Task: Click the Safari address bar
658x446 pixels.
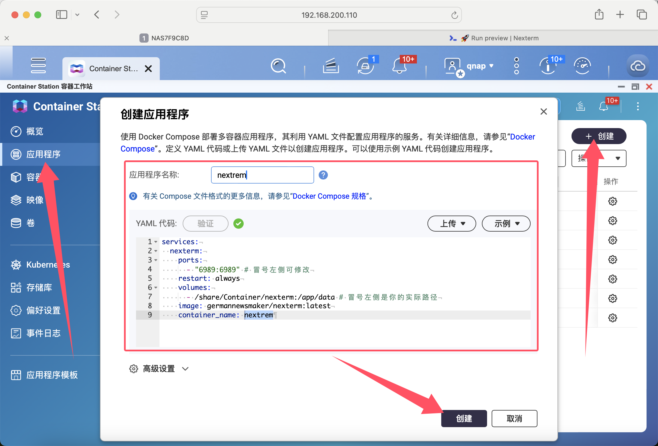Action: (329, 15)
